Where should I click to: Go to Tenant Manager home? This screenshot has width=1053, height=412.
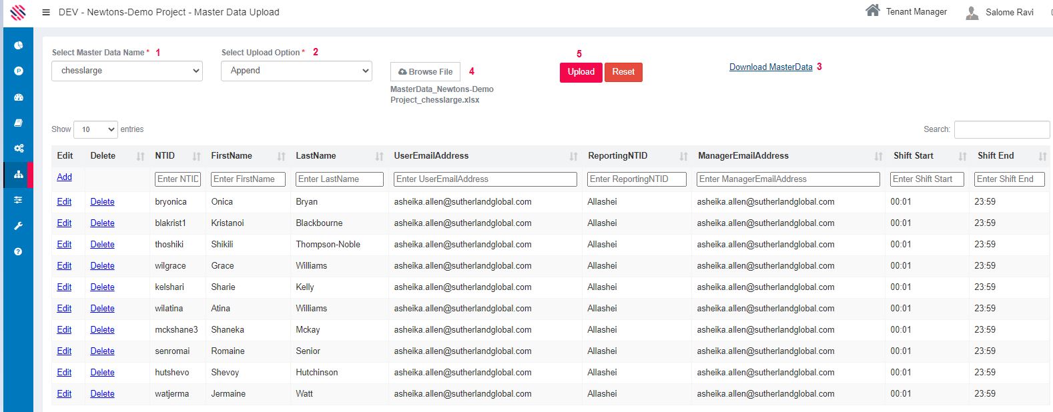(906, 11)
